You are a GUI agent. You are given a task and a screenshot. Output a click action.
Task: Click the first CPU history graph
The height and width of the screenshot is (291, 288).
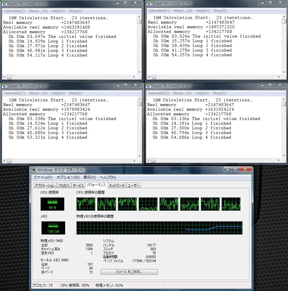(x=86, y=204)
